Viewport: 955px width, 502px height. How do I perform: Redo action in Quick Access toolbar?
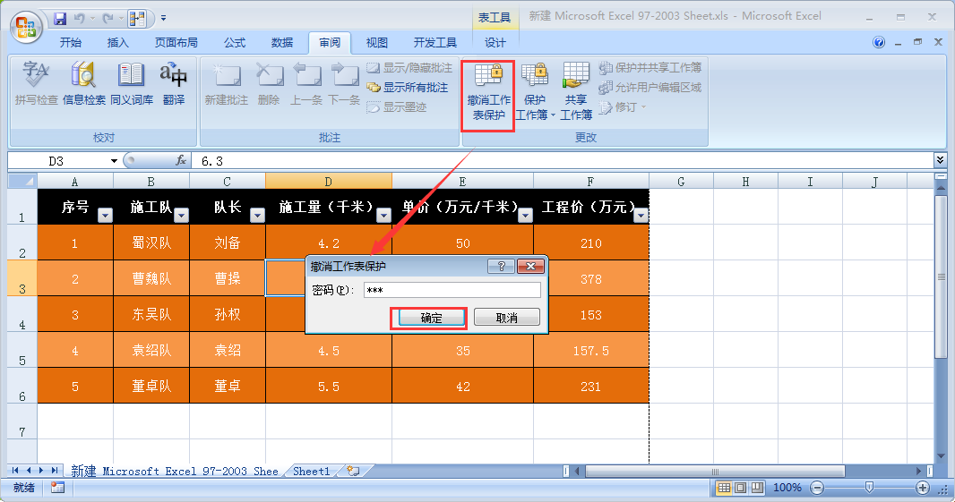pyautogui.click(x=108, y=18)
